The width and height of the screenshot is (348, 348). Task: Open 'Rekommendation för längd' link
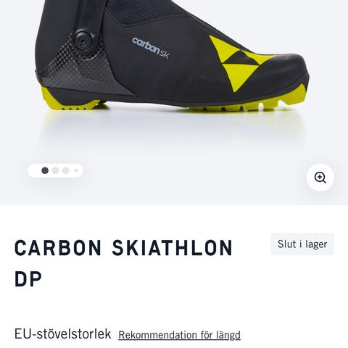(179, 335)
